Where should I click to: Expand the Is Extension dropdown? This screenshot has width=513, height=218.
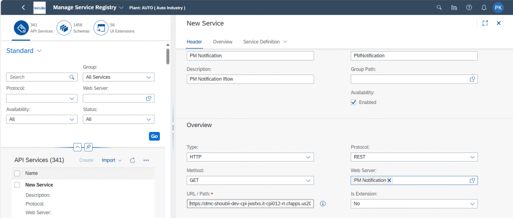pyautogui.click(x=414, y=203)
